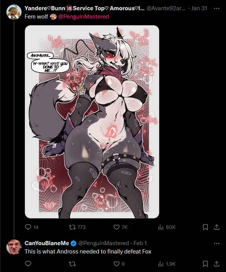226x272 pixels.
Task: Open more options on the Jan 31 post
Action: [217, 8]
